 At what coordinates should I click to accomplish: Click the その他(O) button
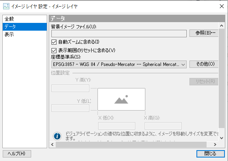204,64
